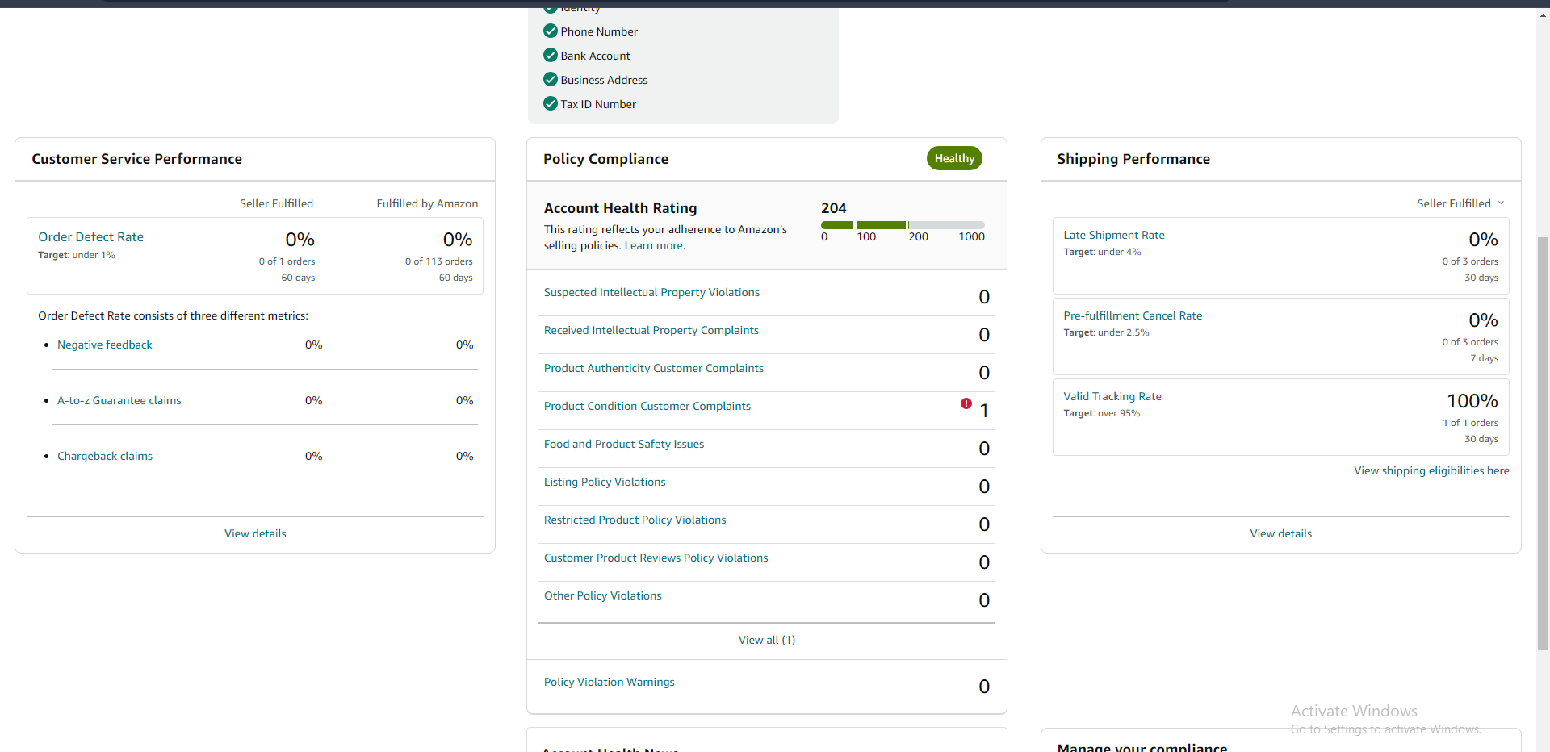Viewport: 1550px width, 752px height.
Task: Open Customer Product Reviews Policy Violations
Action: (656, 558)
